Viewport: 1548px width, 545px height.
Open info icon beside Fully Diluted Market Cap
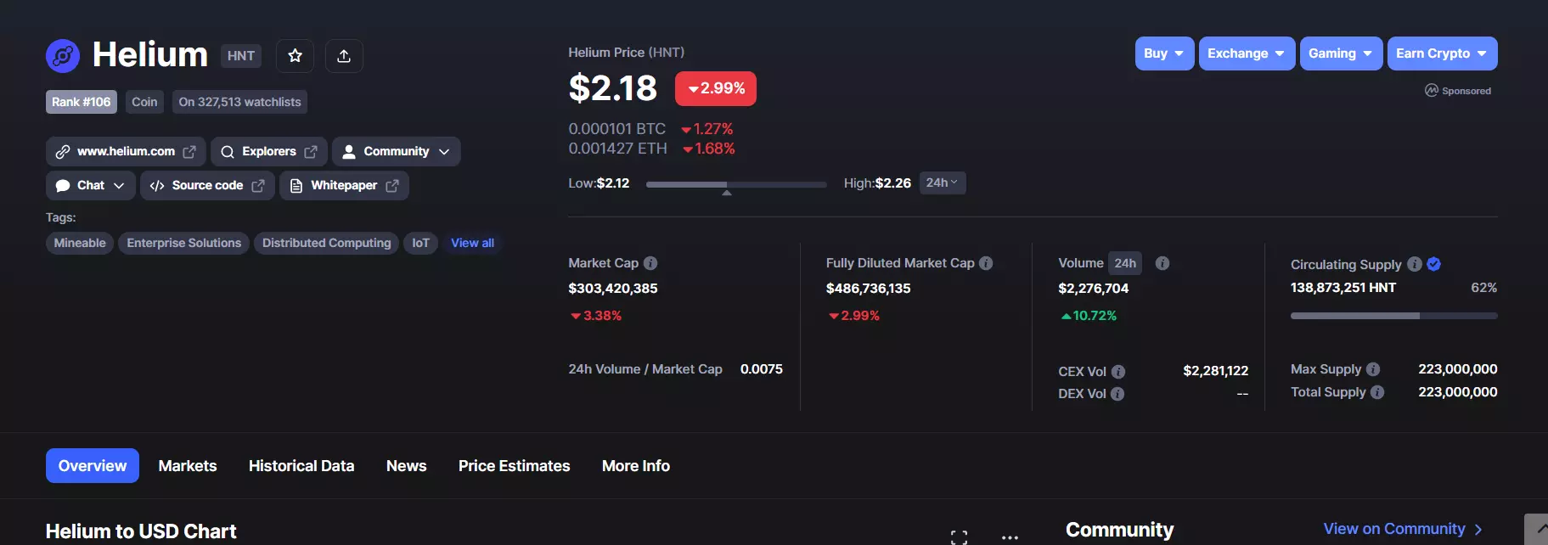[986, 263]
